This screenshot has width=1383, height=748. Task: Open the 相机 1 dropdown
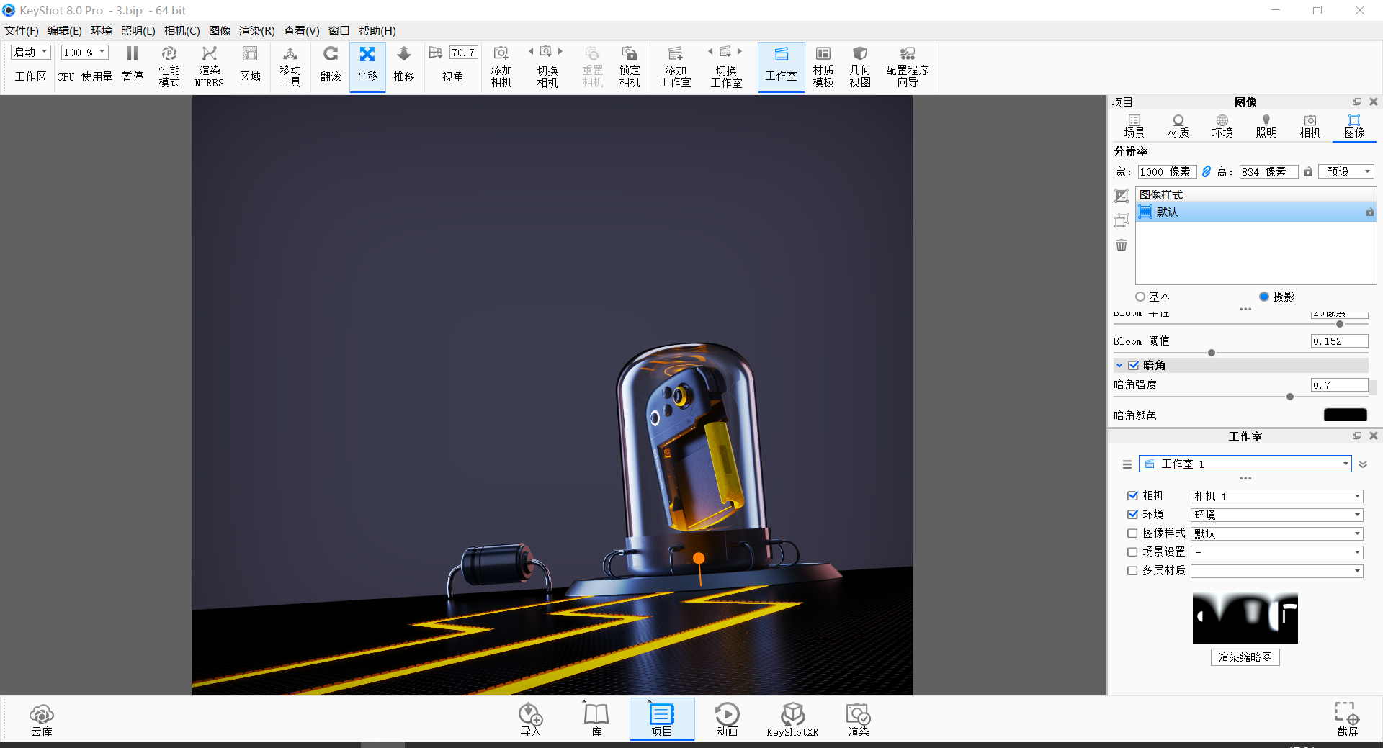[x=1276, y=496]
